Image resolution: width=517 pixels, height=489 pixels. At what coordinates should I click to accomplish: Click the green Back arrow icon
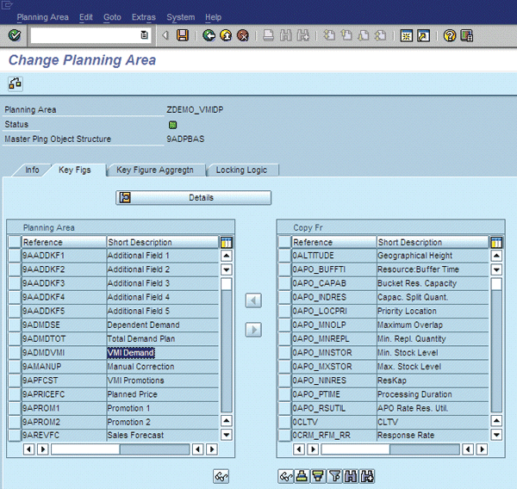(x=209, y=35)
